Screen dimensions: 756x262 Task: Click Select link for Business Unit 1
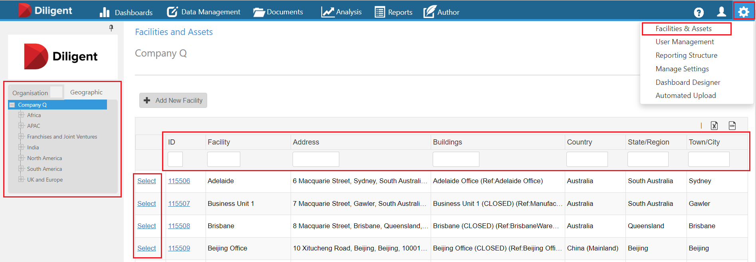click(x=146, y=203)
